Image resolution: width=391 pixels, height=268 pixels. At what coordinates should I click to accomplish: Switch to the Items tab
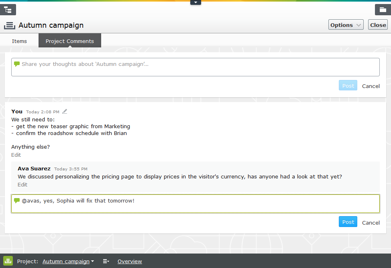pyautogui.click(x=19, y=41)
